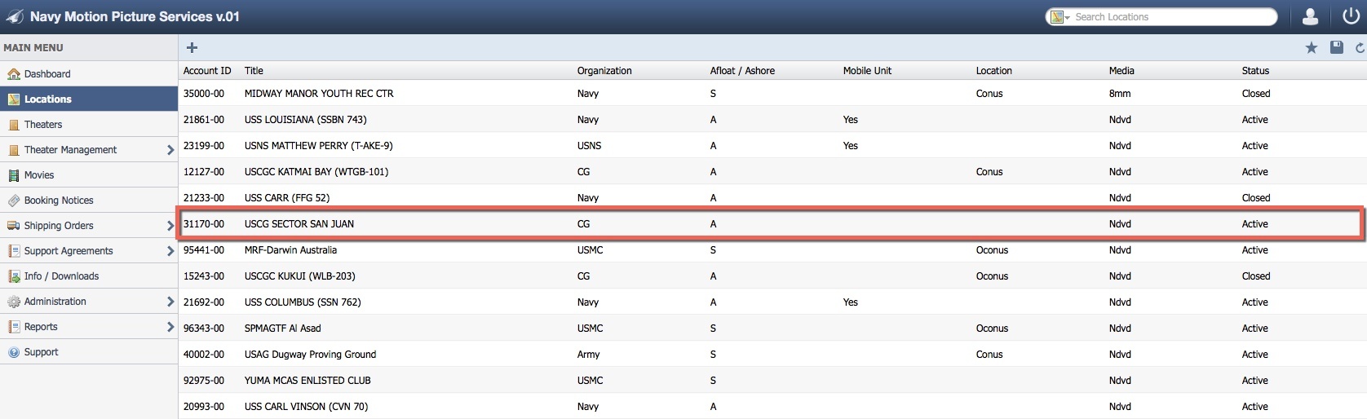
Task: Open the search type dropdown arrow
Action: tap(1067, 17)
